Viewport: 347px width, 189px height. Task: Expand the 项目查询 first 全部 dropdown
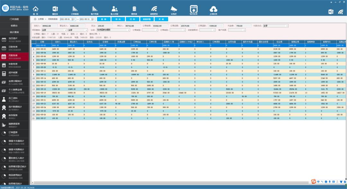(66, 30)
